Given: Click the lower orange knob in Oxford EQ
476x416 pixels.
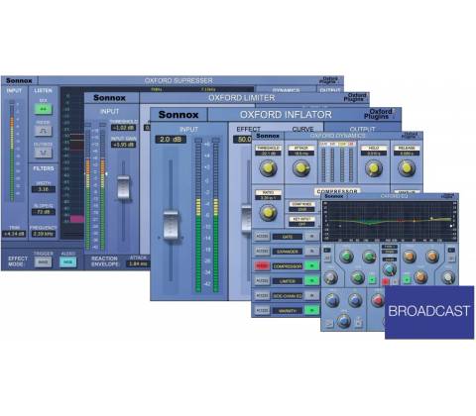Looking at the screenshot, I should coord(420,276).
